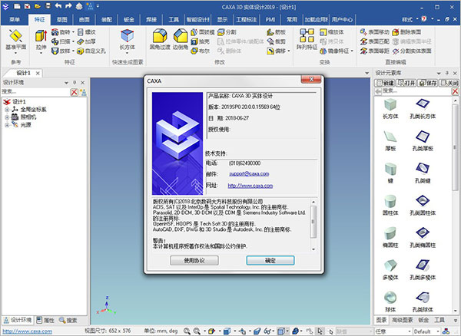The image size is (461, 336).
Task: Click the save icon in quick access toolbar
Action: pos(48,6)
